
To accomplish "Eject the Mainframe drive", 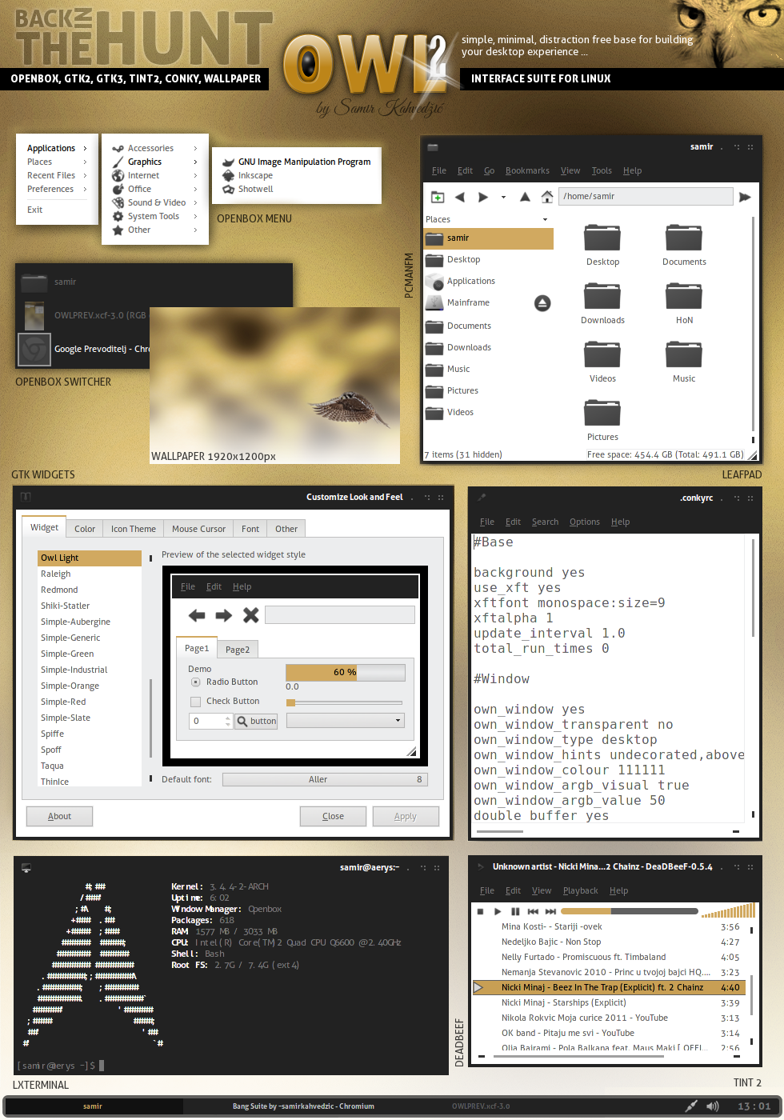I will coord(542,303).
